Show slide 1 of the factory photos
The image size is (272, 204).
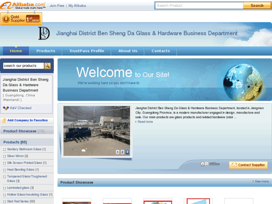(x=117, y=152)
